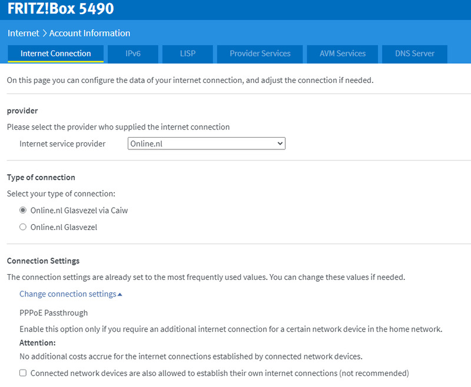Click 'The connection settings are already set' text
The image size is (471, 387).
click(206, 277)
